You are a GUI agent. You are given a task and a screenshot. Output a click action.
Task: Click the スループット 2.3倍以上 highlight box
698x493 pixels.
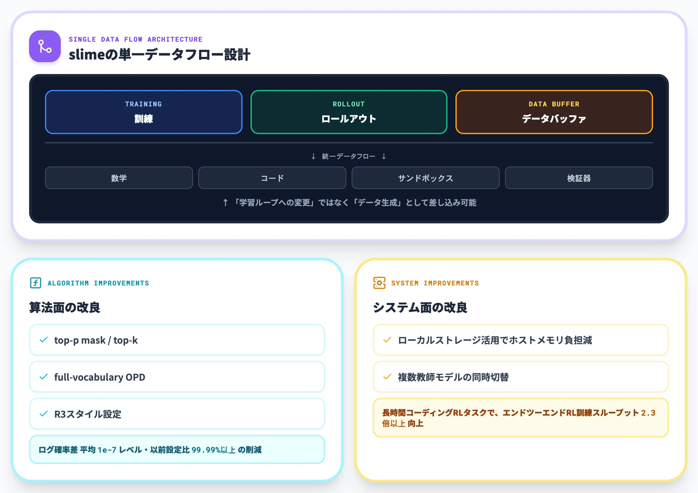tap(521, 418)
